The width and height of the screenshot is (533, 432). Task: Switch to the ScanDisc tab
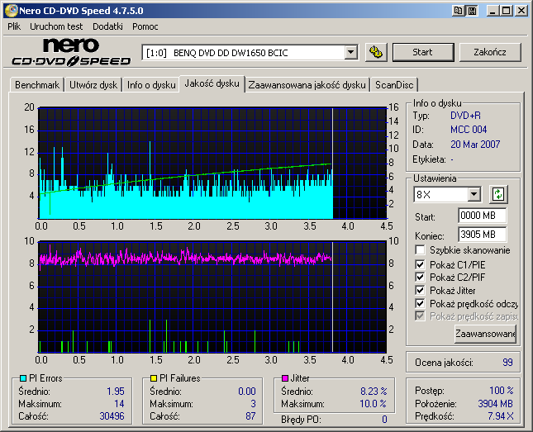[394, 84]
